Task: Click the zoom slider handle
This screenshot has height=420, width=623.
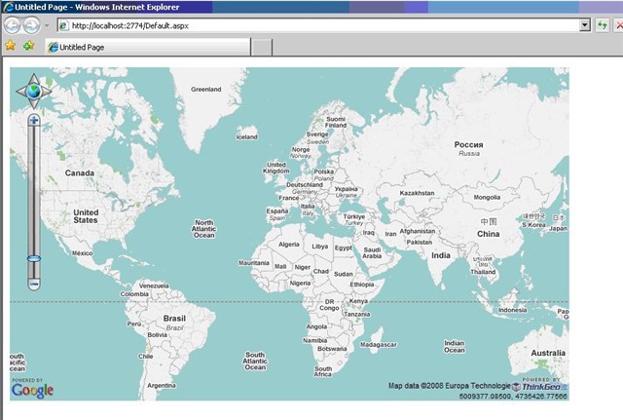Action: [x=34, y=258]
